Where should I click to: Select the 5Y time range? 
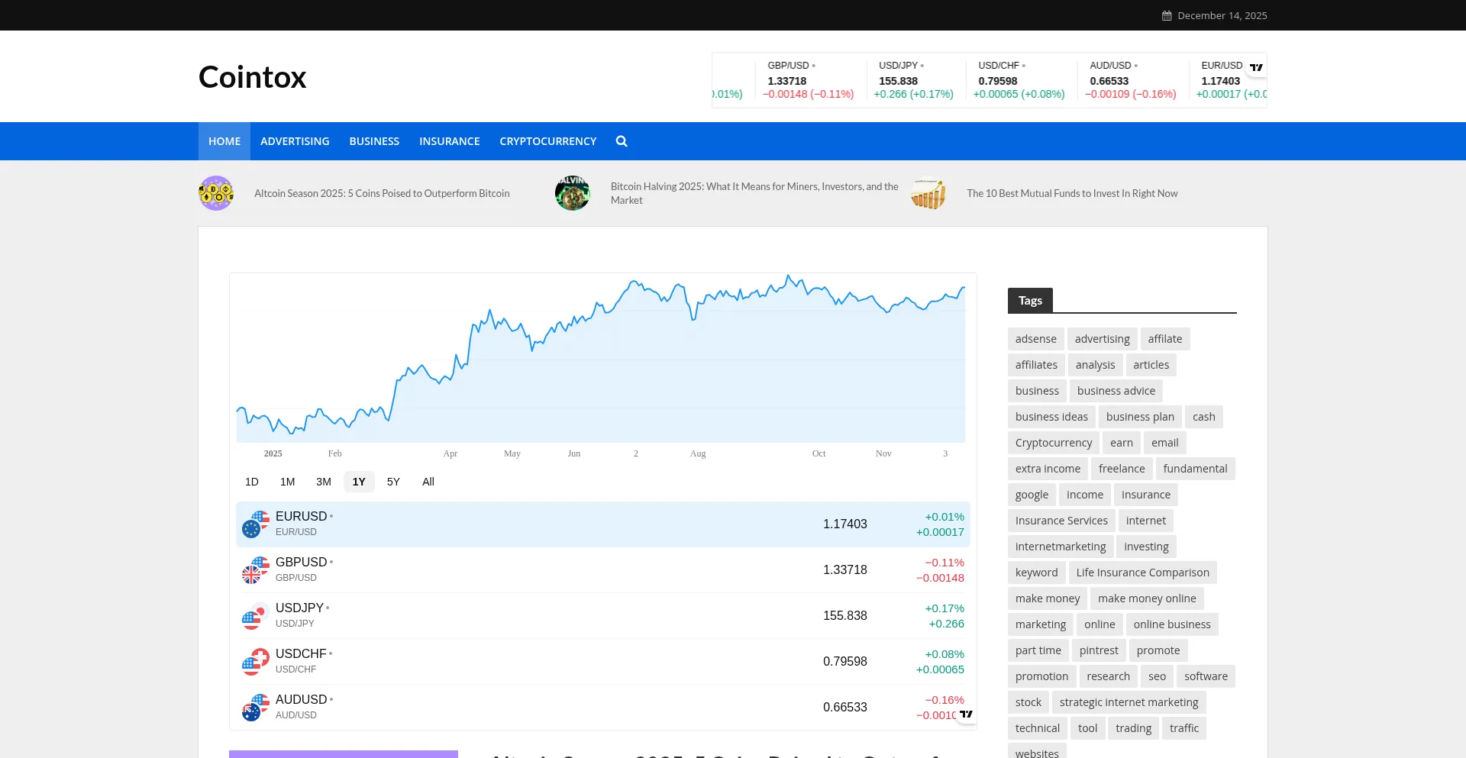click(x=393, y=482)
